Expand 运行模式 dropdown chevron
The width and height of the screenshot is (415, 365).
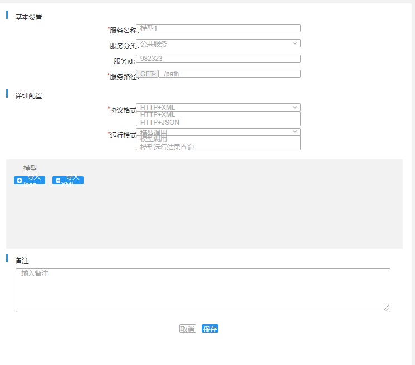(295, 132)
